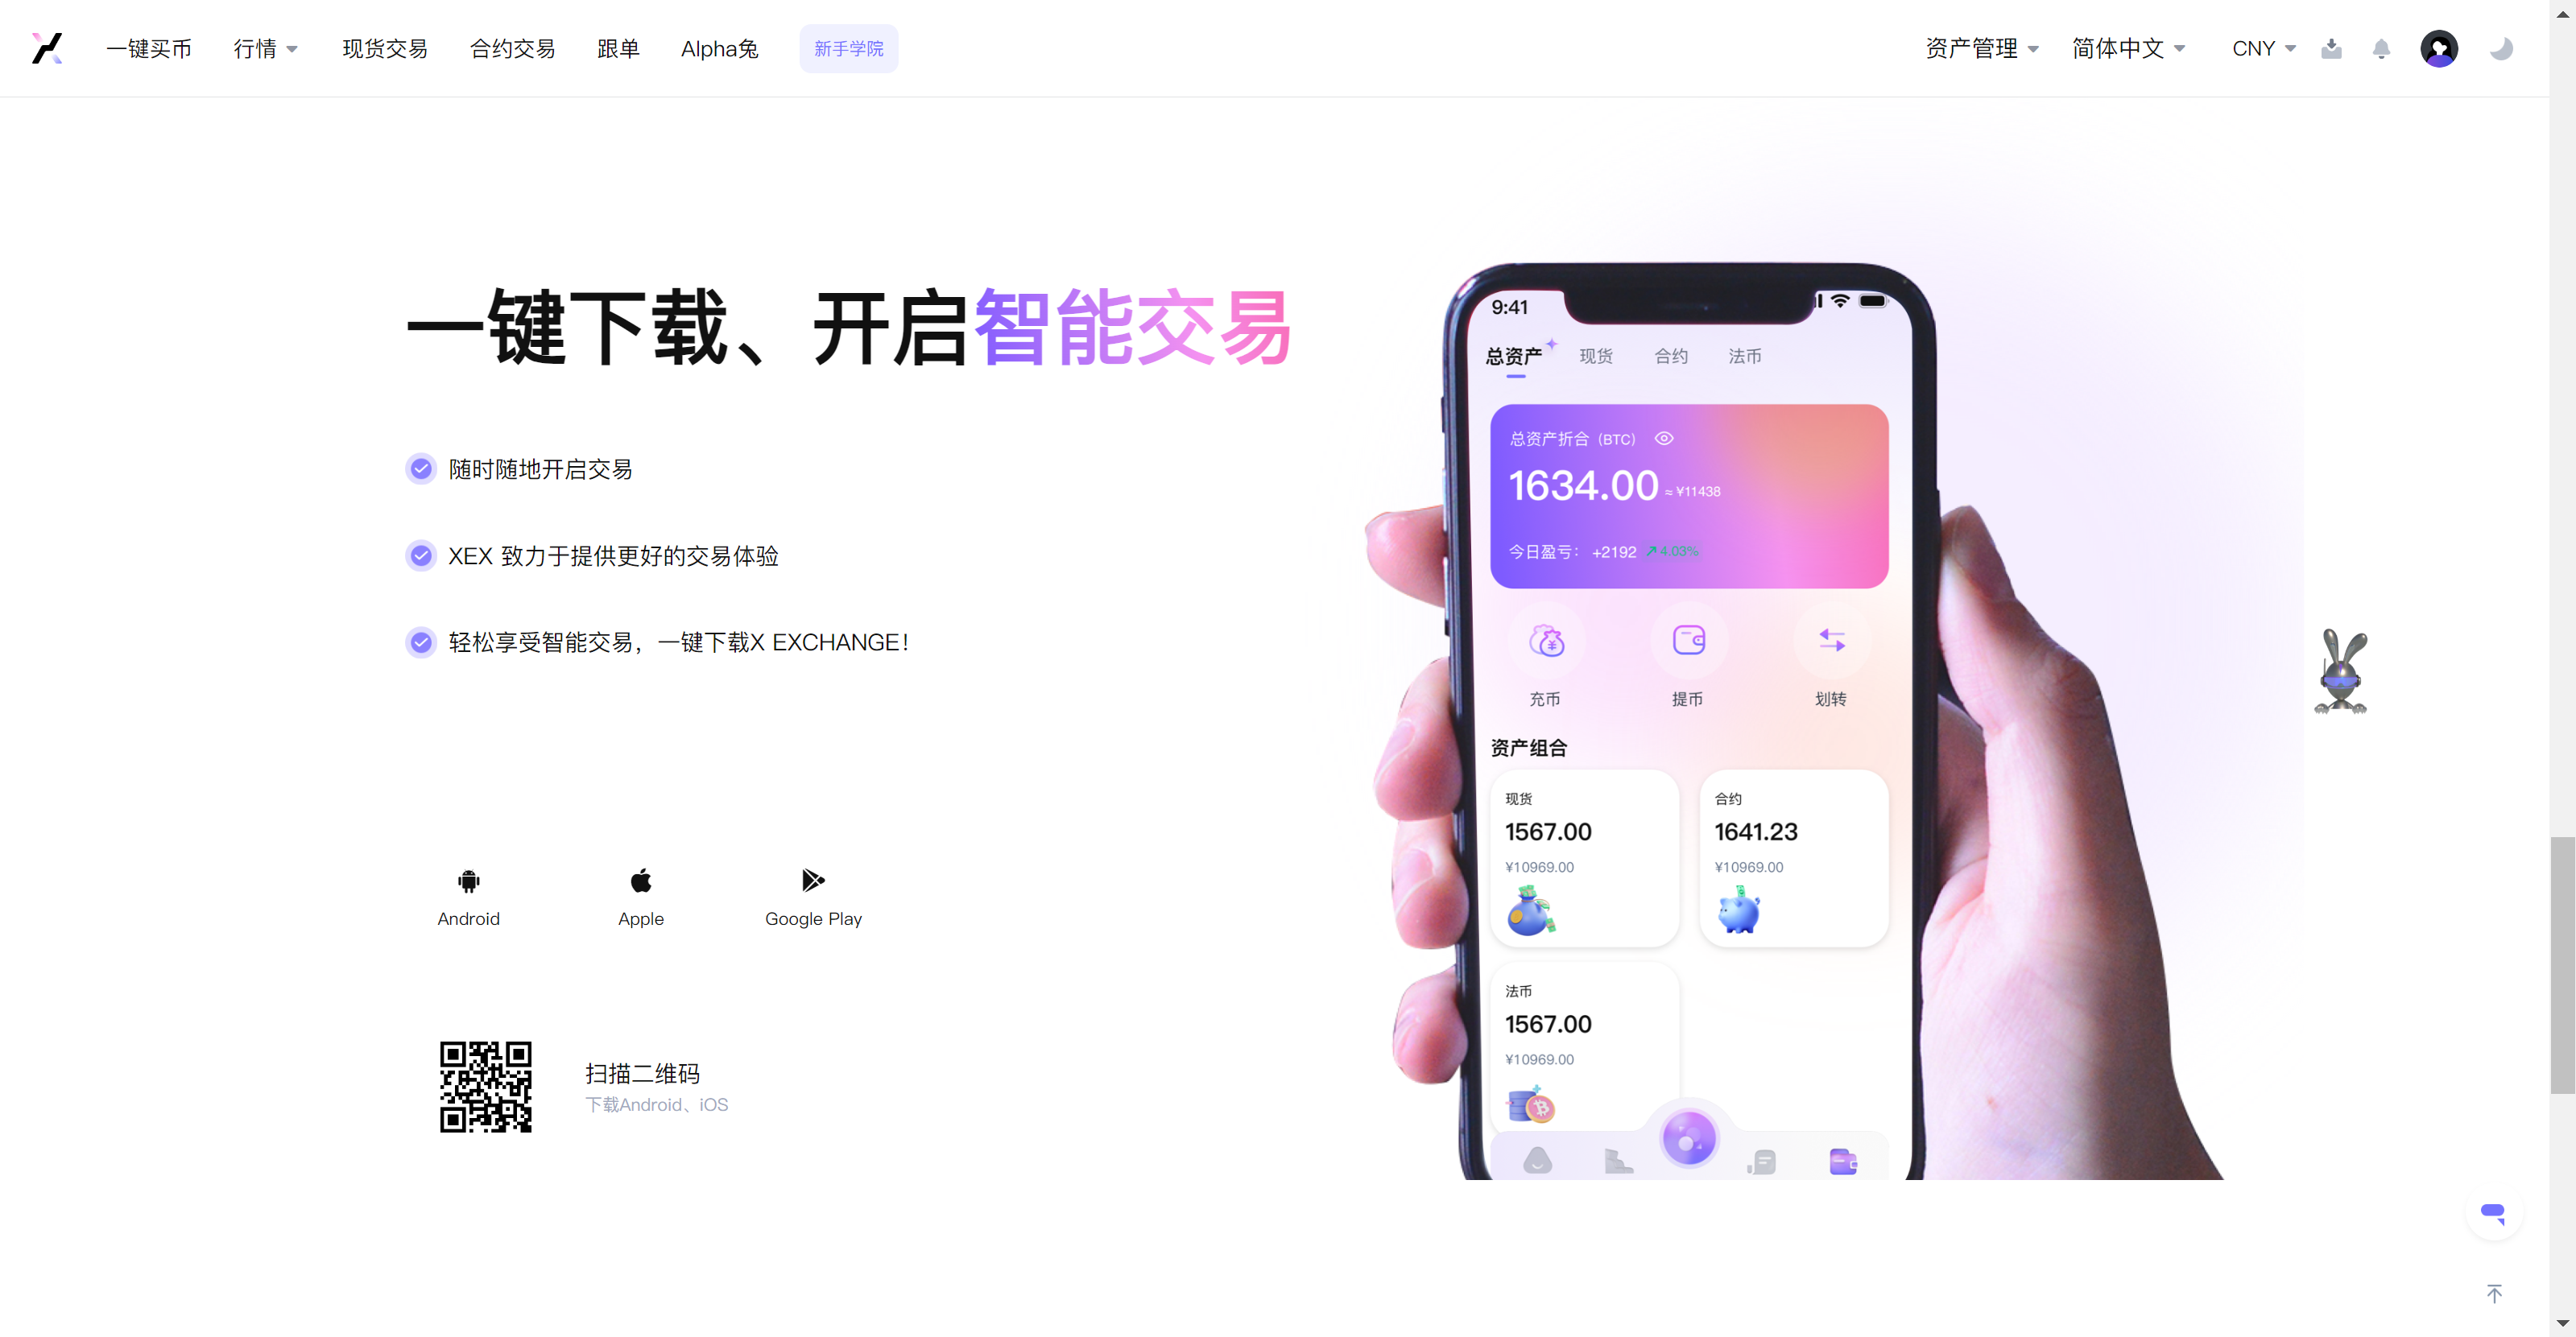2576x1337 pixels.
Task: Toggle the 新手学院 highlighted tab
Action: coord(852,47)
